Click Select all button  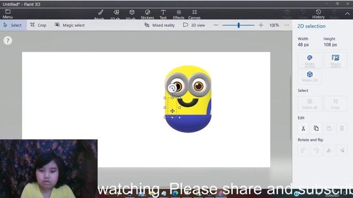310,104
